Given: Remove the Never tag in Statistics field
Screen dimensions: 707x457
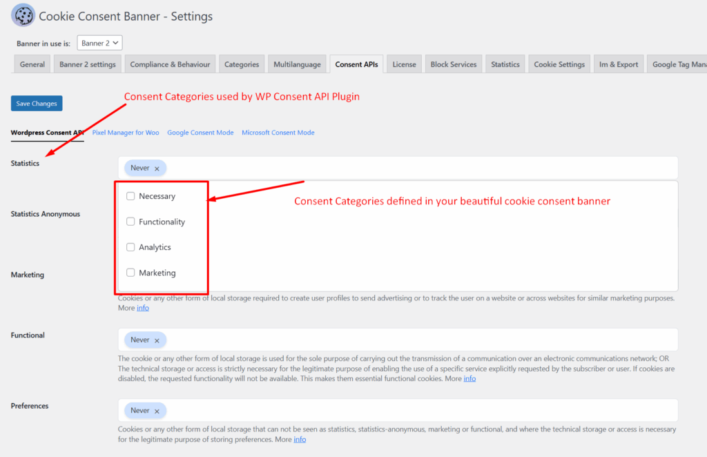Looking at the screenshot, I should click(157, 168).
